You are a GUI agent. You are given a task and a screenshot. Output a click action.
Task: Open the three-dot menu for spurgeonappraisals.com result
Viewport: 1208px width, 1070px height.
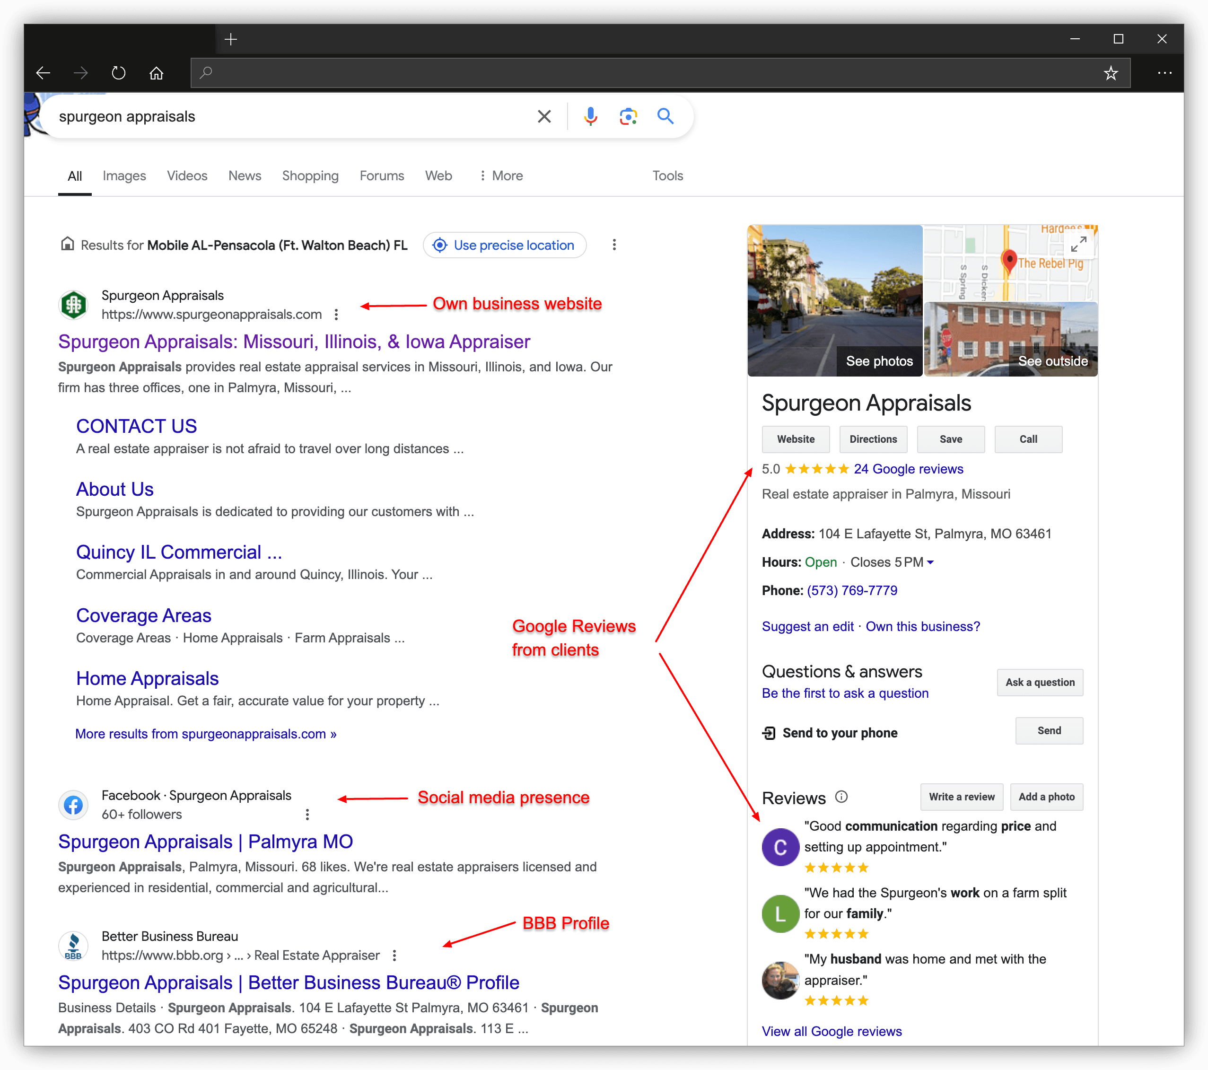coord(336,314)
